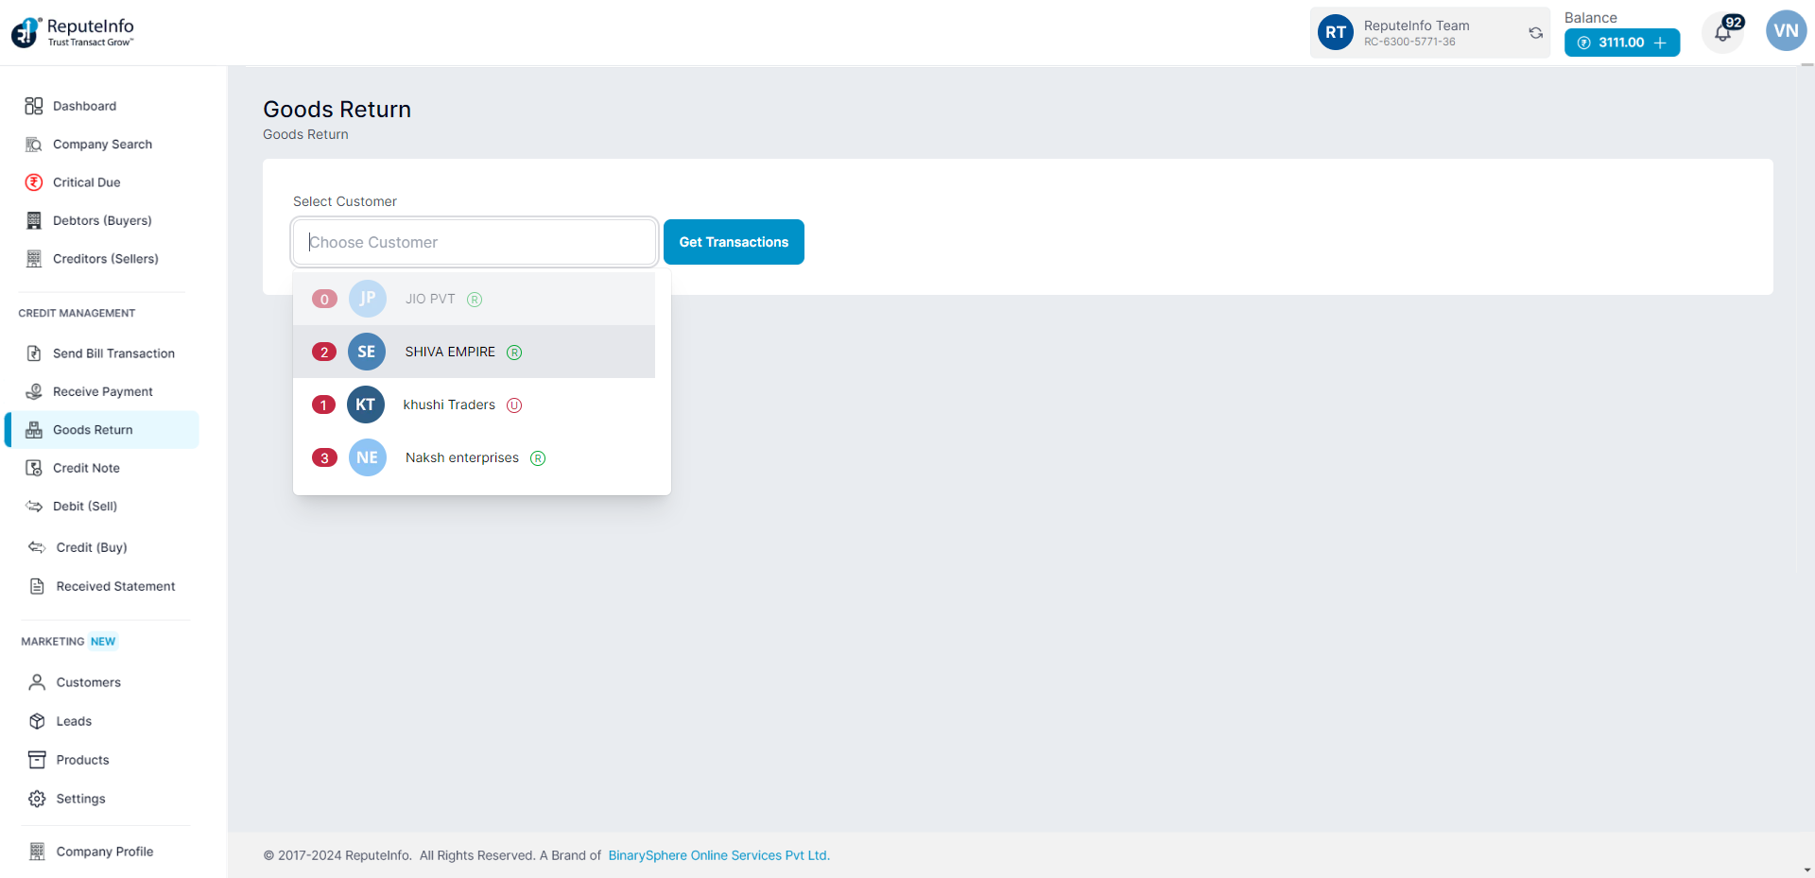1815x878 pixels.
Task: Click the Dashboard grid icon
Action: pyautogui.click(x=34, y=106)
